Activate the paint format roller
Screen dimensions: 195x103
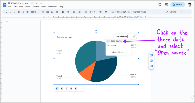click(x=28, y=12)
